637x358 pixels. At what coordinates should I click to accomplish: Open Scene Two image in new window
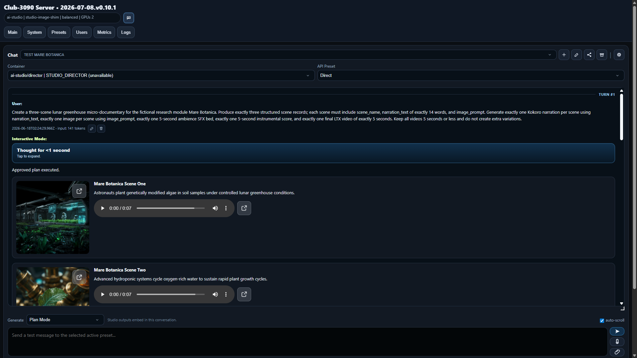(79, 277)
